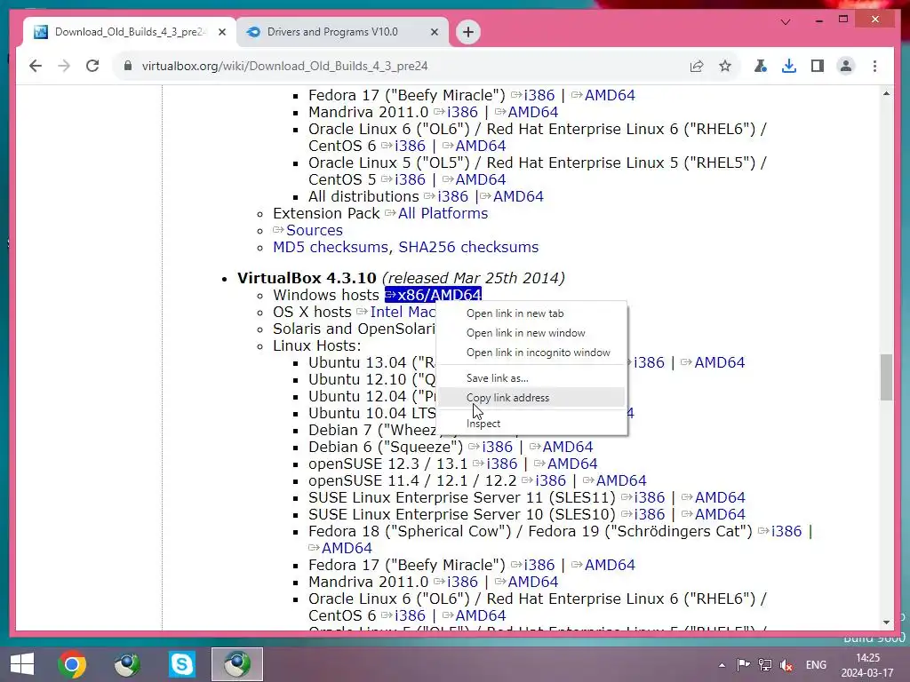Open Chrome three-dot menu
Screen dimensions: 910x682
pyautogui.click(x=874, y=66)
